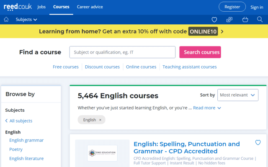Click the English subject heading in sidebar
This screenshot has width=268, height=167.
click(13, 132)
